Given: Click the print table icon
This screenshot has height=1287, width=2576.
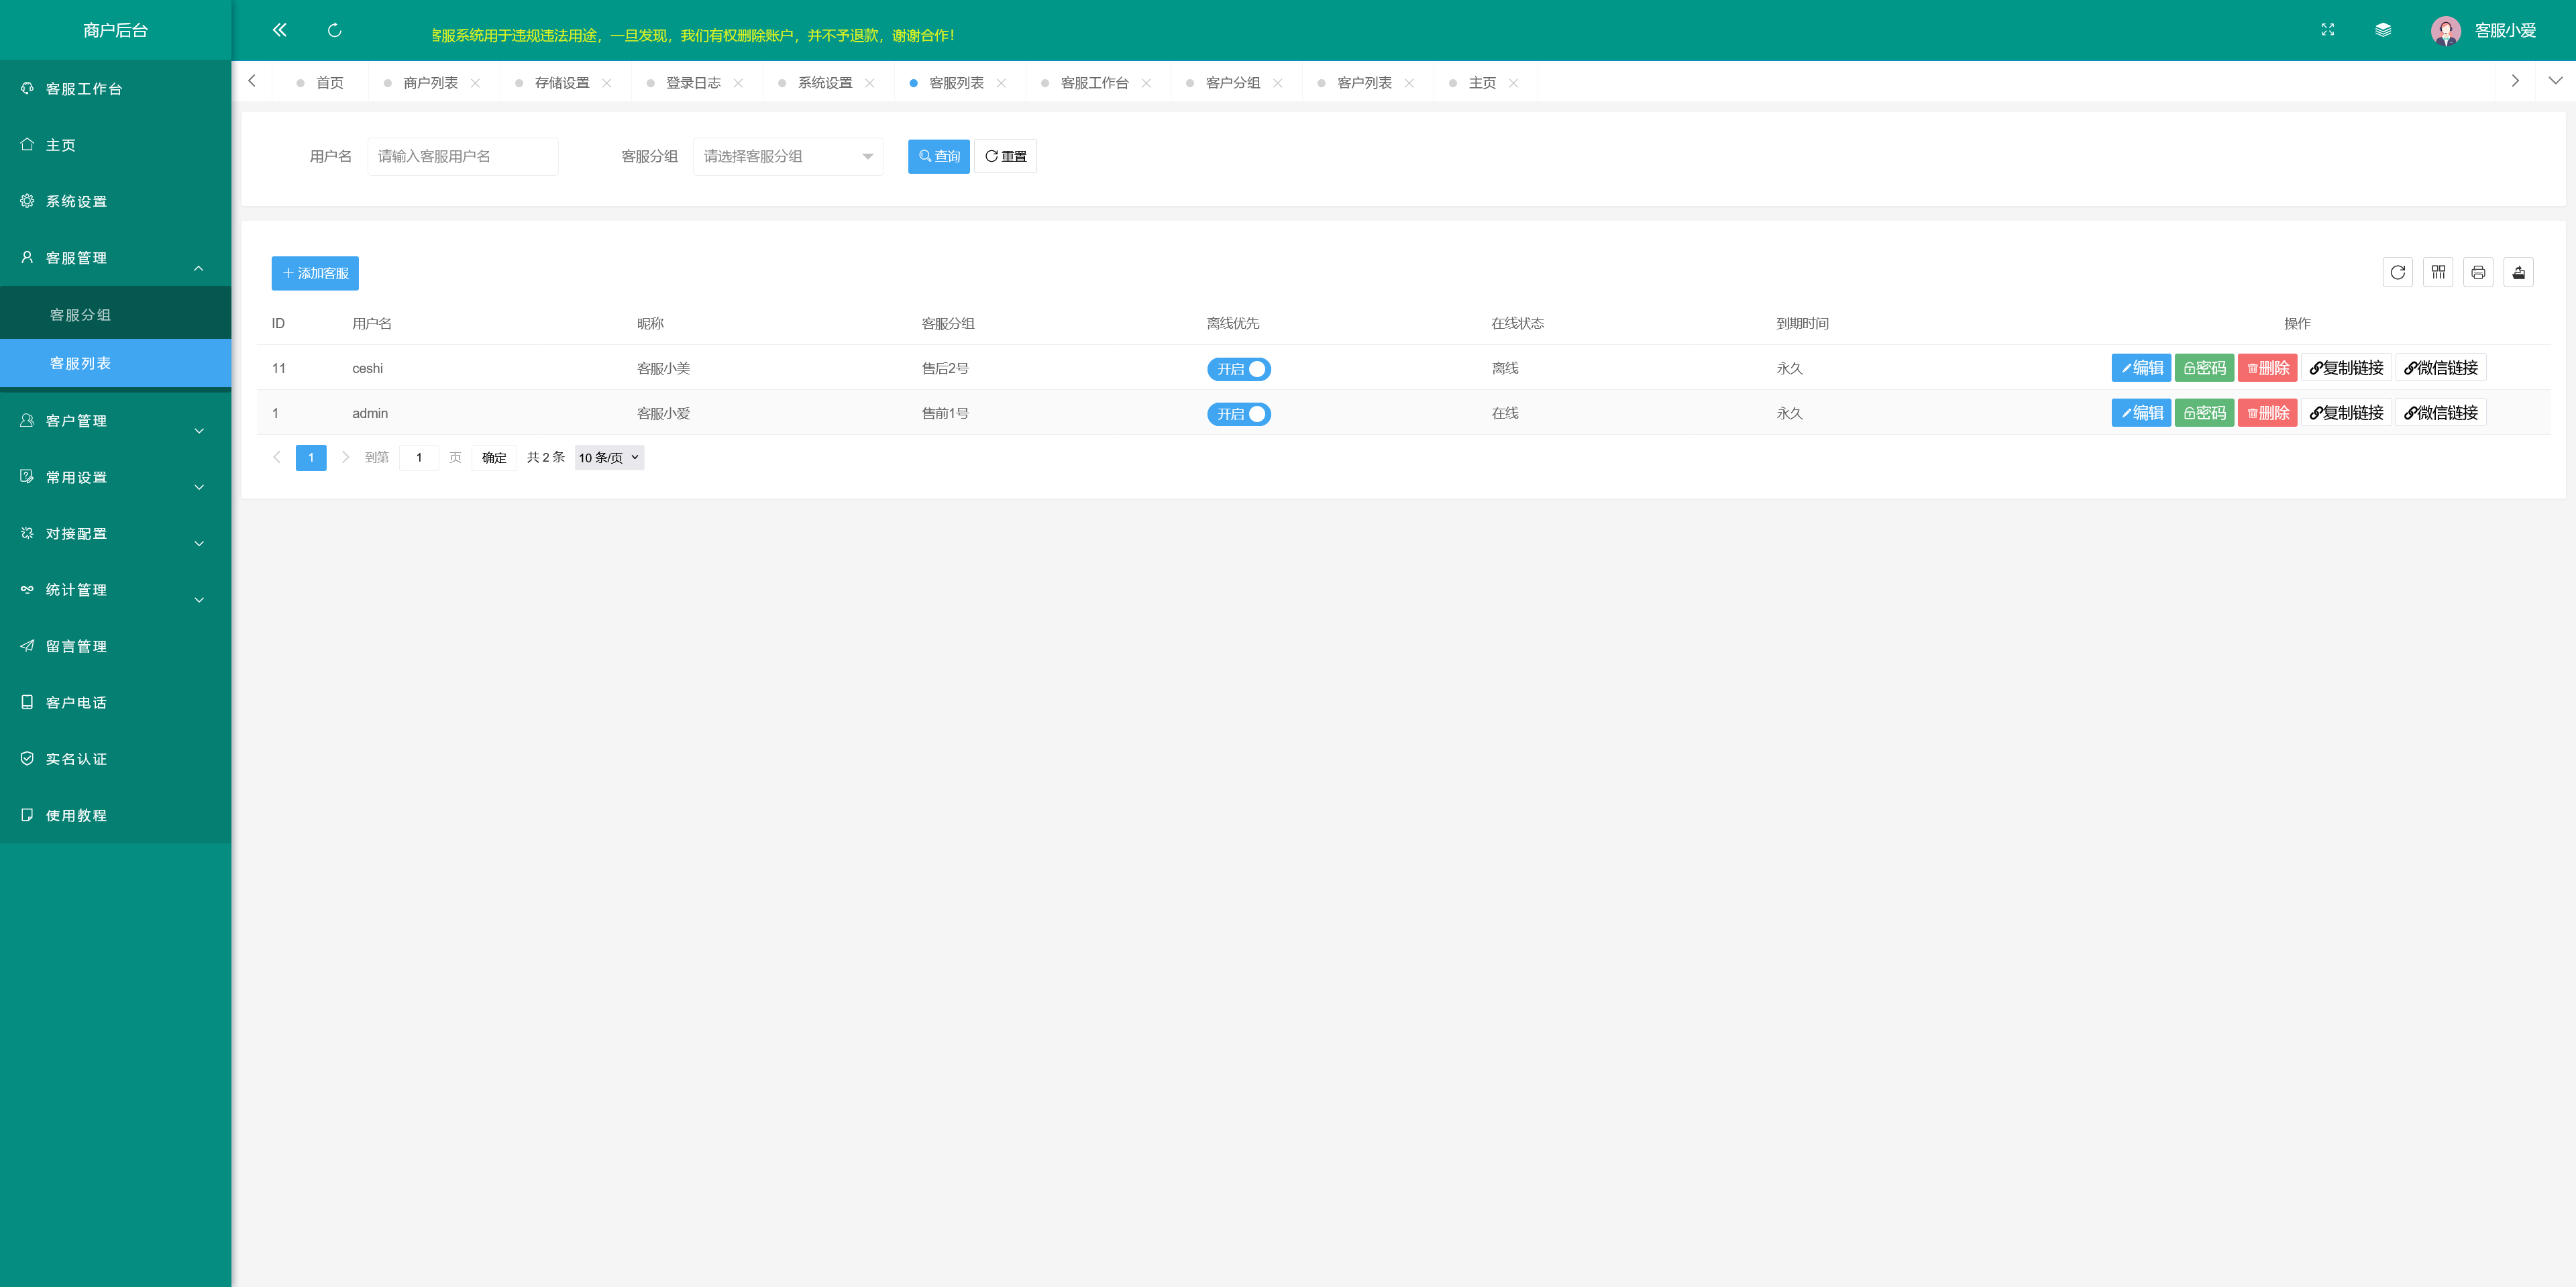Looking at the screenshot, I should tap(2478, 272).
